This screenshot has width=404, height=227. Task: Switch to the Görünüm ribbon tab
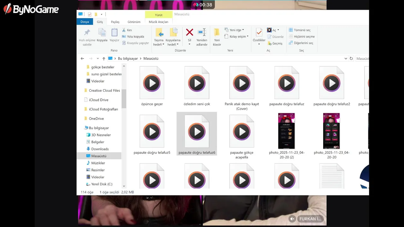134,22
